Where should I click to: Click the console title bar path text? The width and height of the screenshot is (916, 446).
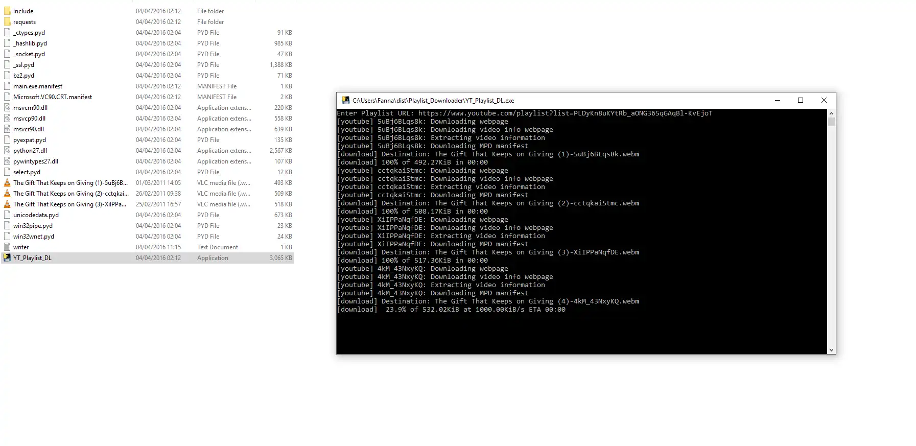click(433, 101)
